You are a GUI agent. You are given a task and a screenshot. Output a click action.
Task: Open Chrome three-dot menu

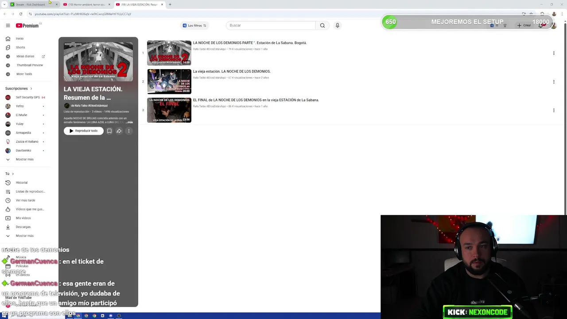(x=561, y=14)
